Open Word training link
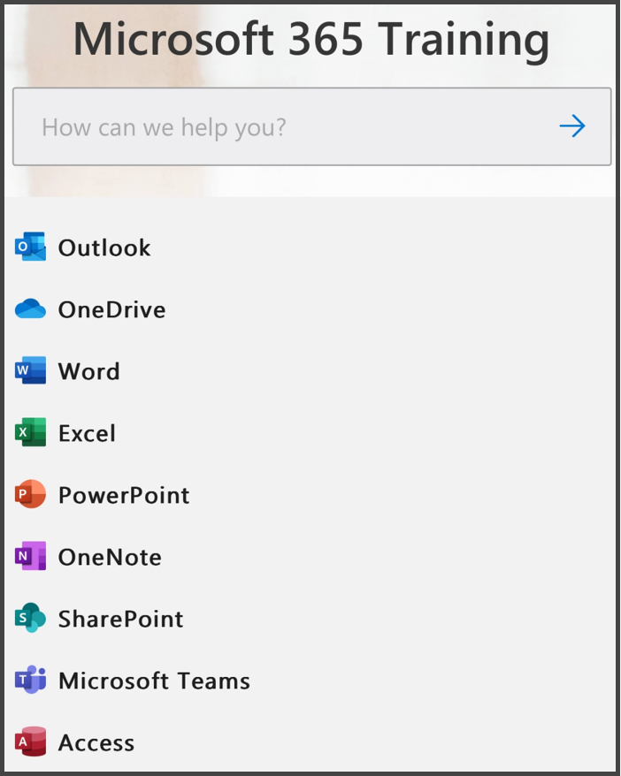621x776 pixels. pyautogui.click(x=89, y=371)
